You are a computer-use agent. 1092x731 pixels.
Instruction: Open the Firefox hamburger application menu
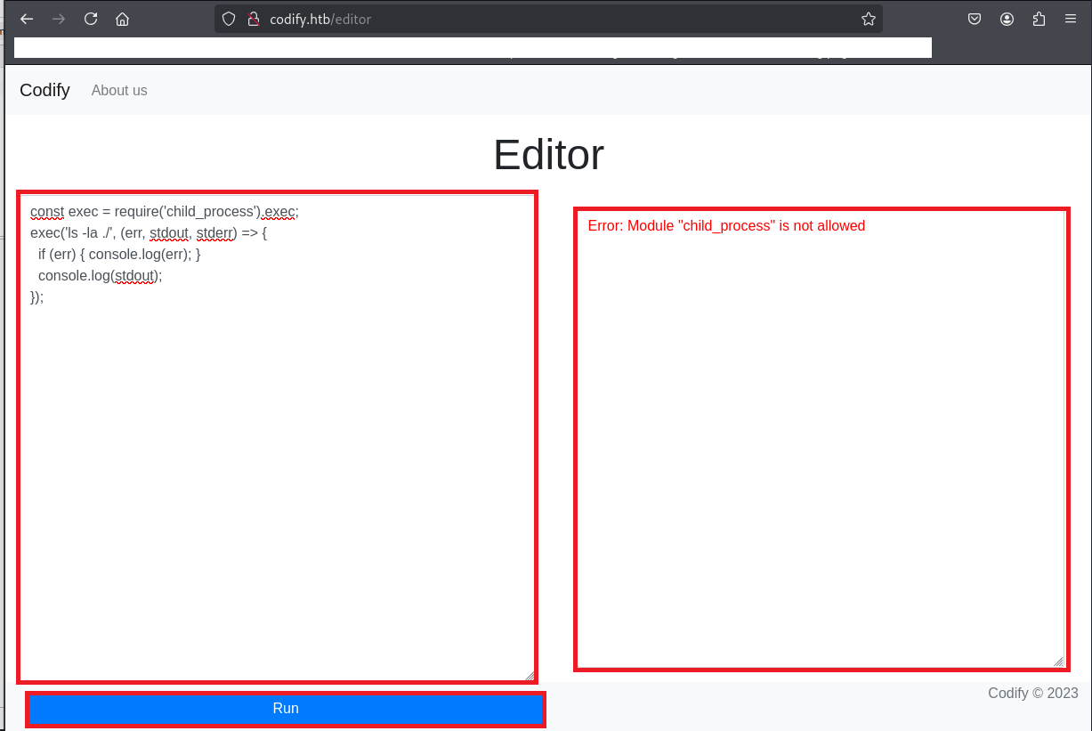(x=1070, y=19)
